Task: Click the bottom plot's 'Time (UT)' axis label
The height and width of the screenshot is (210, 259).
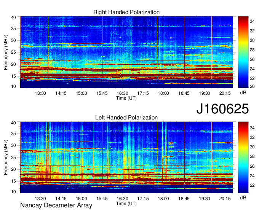Action: (x=126, y=204)
